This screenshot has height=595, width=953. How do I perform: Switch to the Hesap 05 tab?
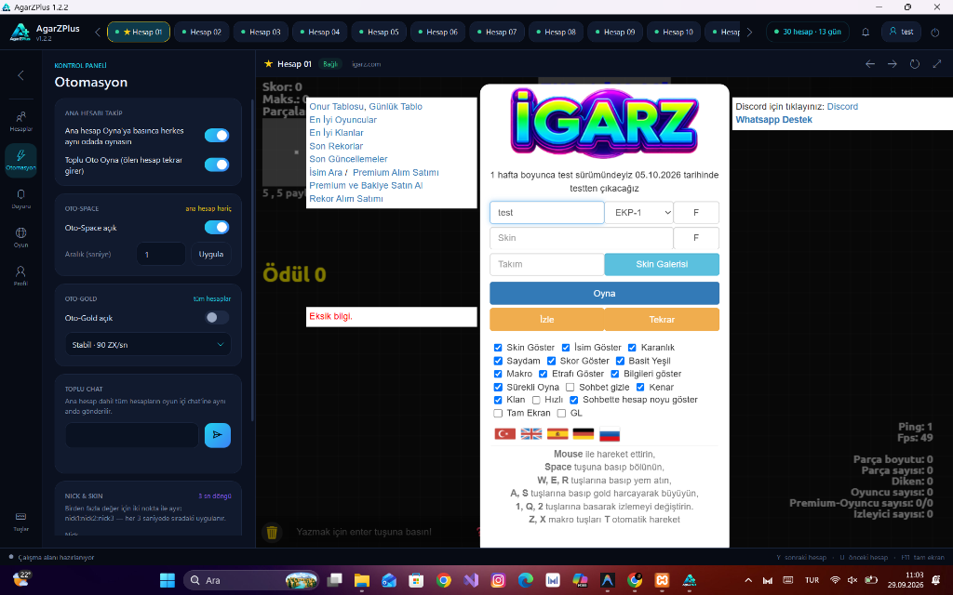coord(379,33)
